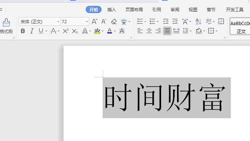250x141 pixels.
Task: Apply text effects outlined A icon
Action: pyautogui.click(x=85, y=31)
